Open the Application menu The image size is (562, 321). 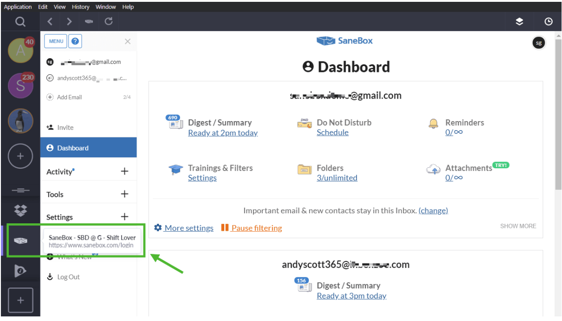coord(18,7)
